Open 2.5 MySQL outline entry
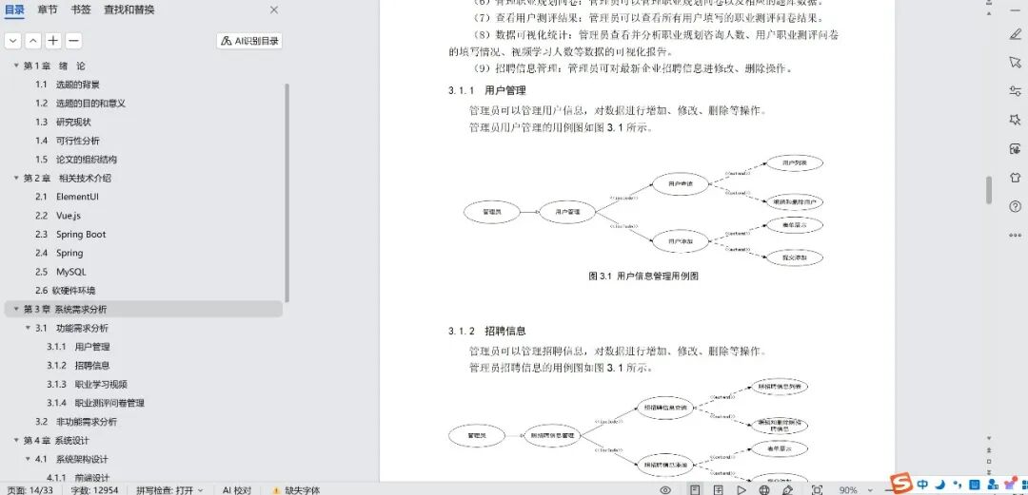The width and height of the screenshot is (1028, 495). pos(60,272)
